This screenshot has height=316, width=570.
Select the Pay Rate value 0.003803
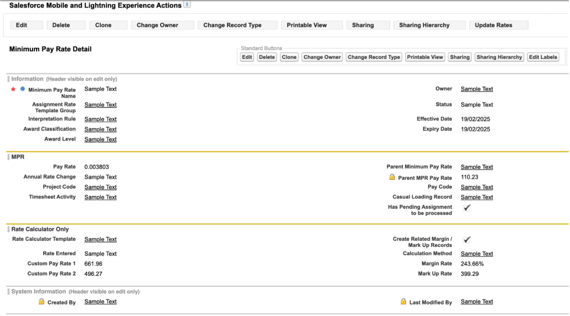96,167
